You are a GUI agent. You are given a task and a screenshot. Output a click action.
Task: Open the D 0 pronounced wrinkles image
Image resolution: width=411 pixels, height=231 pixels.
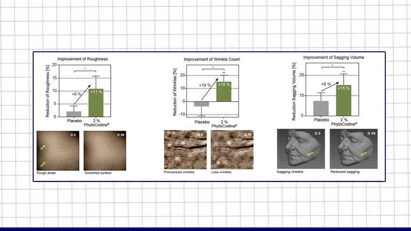[185, 149]
